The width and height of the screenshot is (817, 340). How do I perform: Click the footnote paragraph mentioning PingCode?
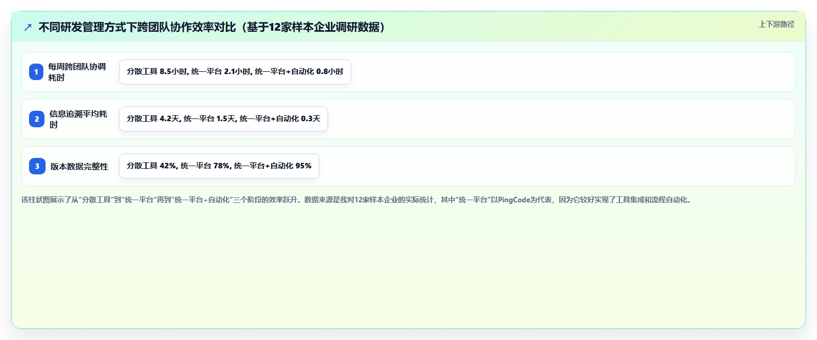tap(357, 200)
